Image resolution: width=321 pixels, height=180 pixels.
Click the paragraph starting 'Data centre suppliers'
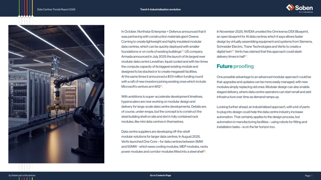point(165,142)
